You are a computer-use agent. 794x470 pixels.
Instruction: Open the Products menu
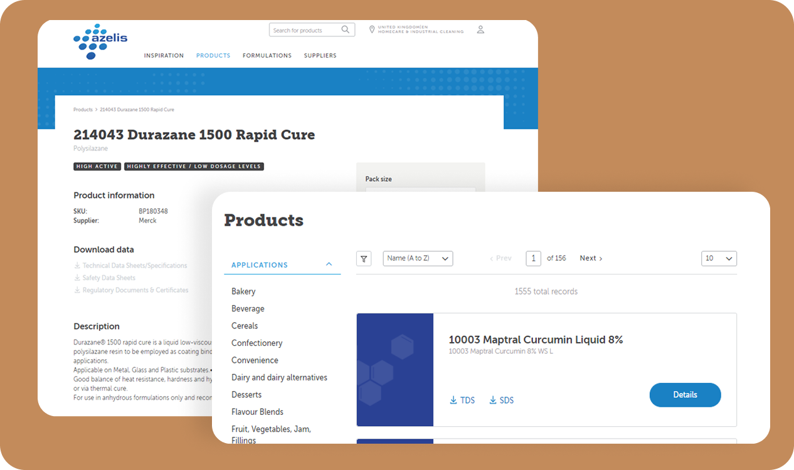(213, 56)
